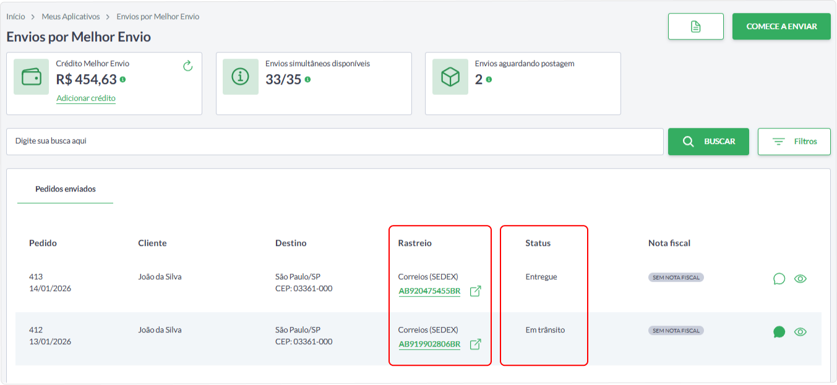Click the Cliente column header

[152, 243]
